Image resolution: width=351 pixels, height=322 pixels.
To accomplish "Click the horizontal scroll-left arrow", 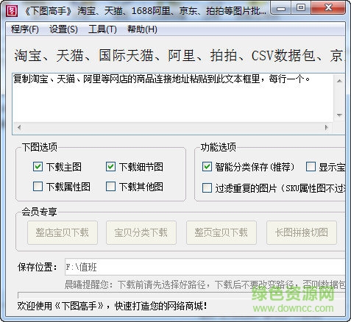I will point(19,127).
